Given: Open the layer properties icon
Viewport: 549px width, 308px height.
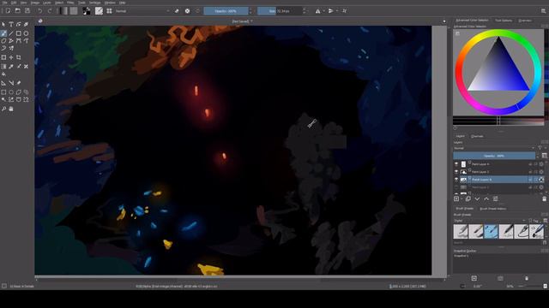Looking at the screenshot, I should 496,198.
